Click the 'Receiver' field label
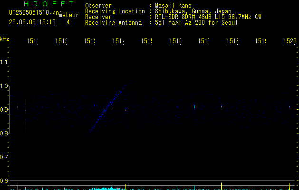 point(98,17)
